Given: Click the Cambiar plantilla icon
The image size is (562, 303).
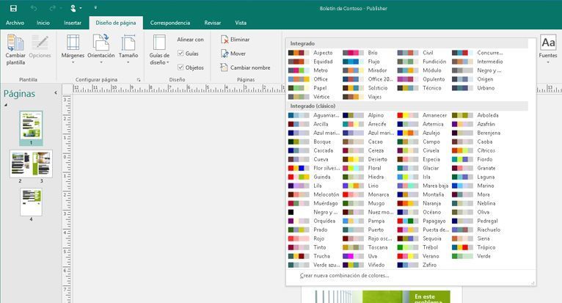Looking at the screenshot, I should point(15,49).
